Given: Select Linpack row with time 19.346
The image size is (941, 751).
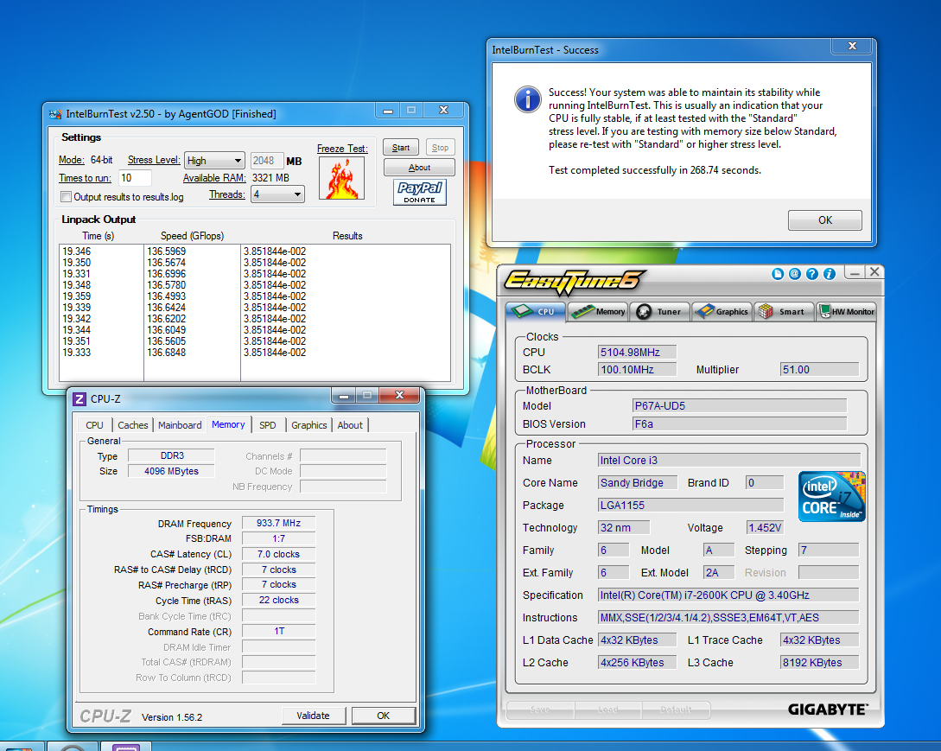Looking at the screenshot, I should pyautogui.click(x=77, y=251).
